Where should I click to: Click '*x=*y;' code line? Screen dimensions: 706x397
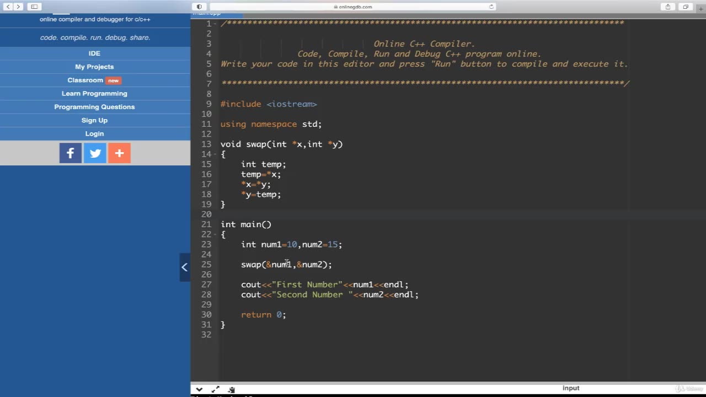(256, 184)
